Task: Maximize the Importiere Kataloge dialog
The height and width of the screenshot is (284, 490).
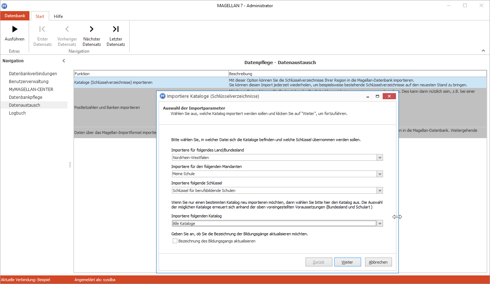Action: 377,96
